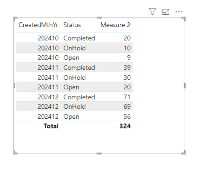Viewport: 205px width, 173px height.
Task: Sort by the CreatedMthYr column header
Action: [x=38, y=25]
